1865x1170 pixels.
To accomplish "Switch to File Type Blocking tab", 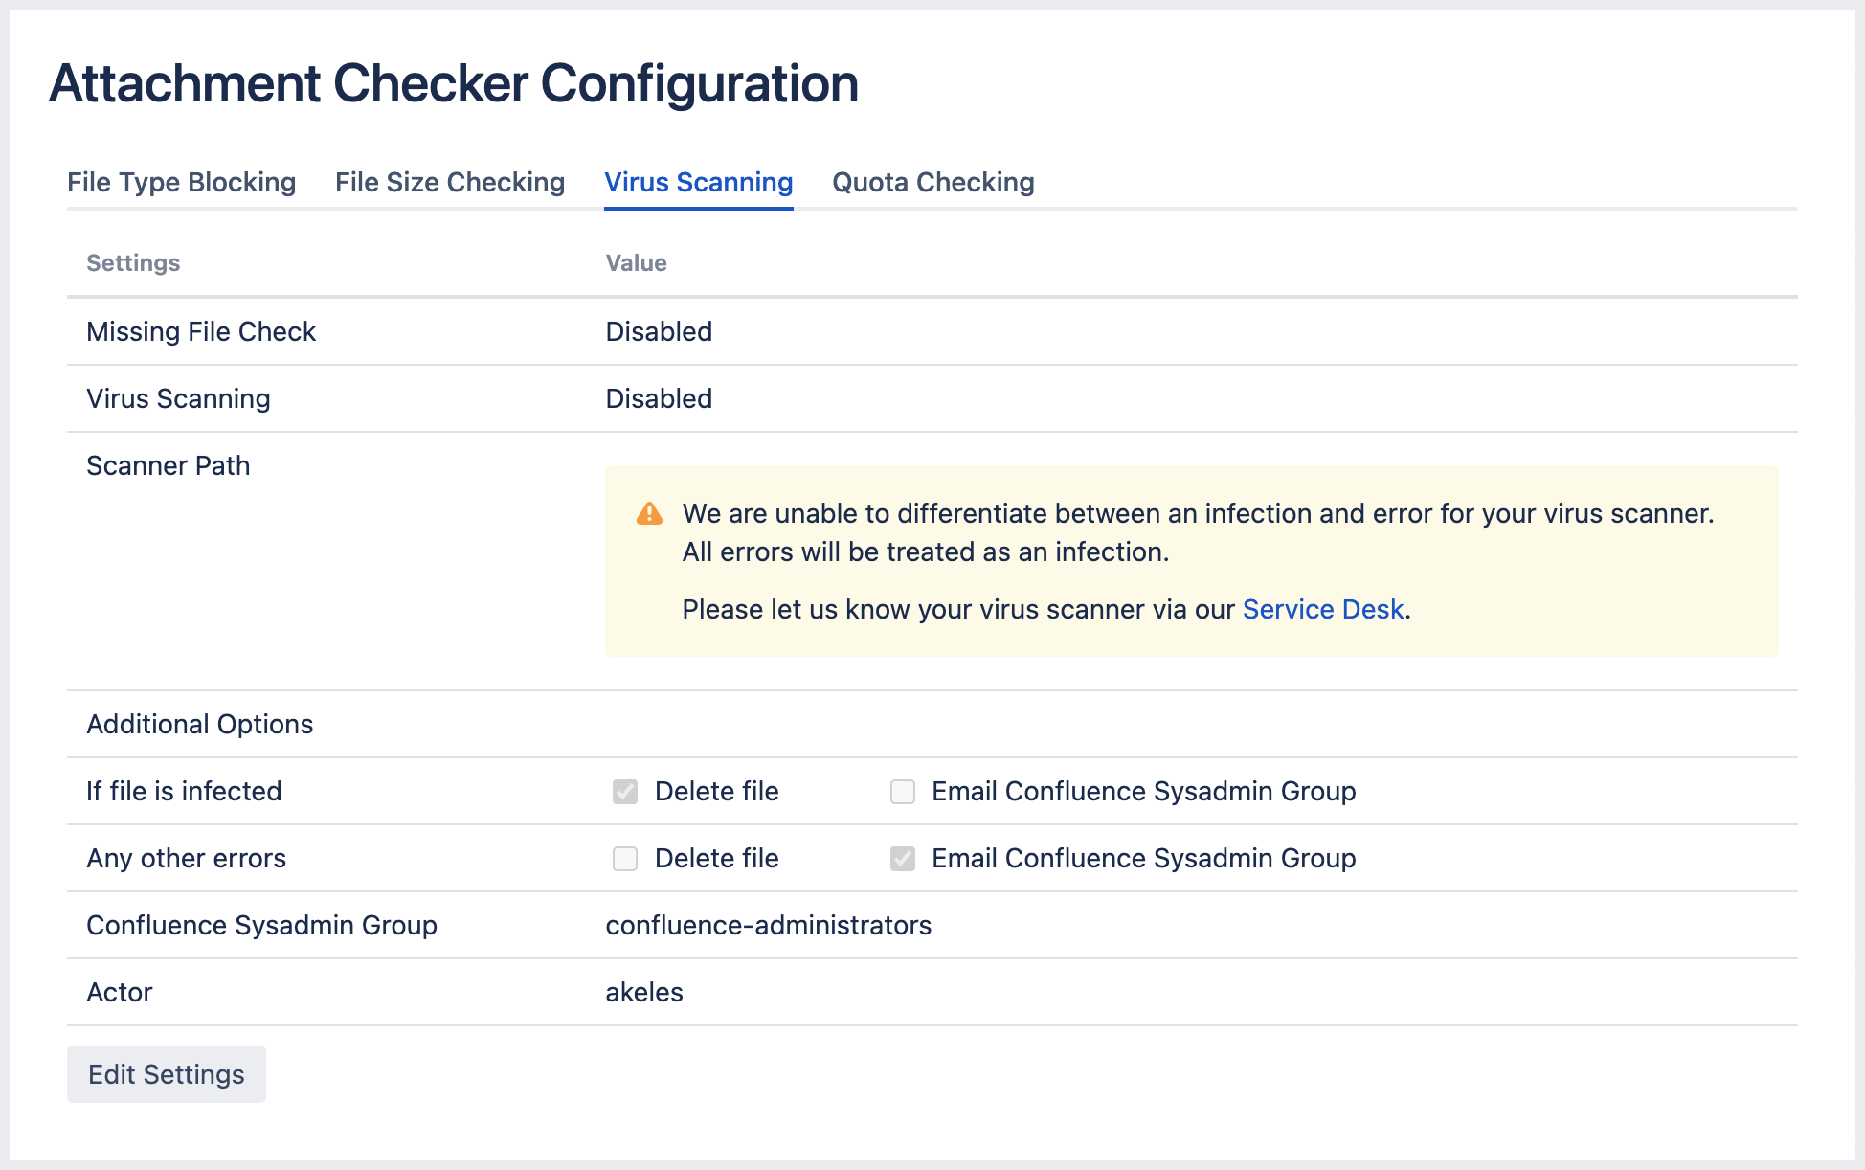I will point(181,182).
